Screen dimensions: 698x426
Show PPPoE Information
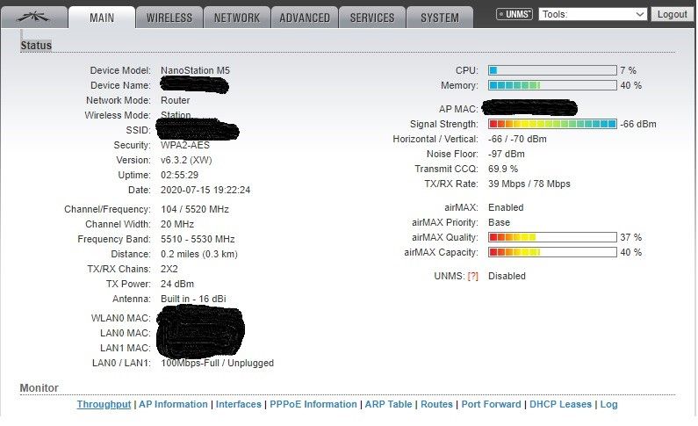[313, 404]
